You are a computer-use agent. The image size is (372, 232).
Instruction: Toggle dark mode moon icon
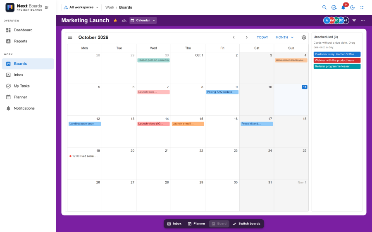click(353, 7)
